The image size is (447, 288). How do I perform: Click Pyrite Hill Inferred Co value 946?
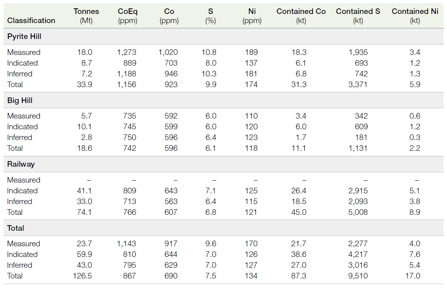pyautogui.click(x=171, y=74)
